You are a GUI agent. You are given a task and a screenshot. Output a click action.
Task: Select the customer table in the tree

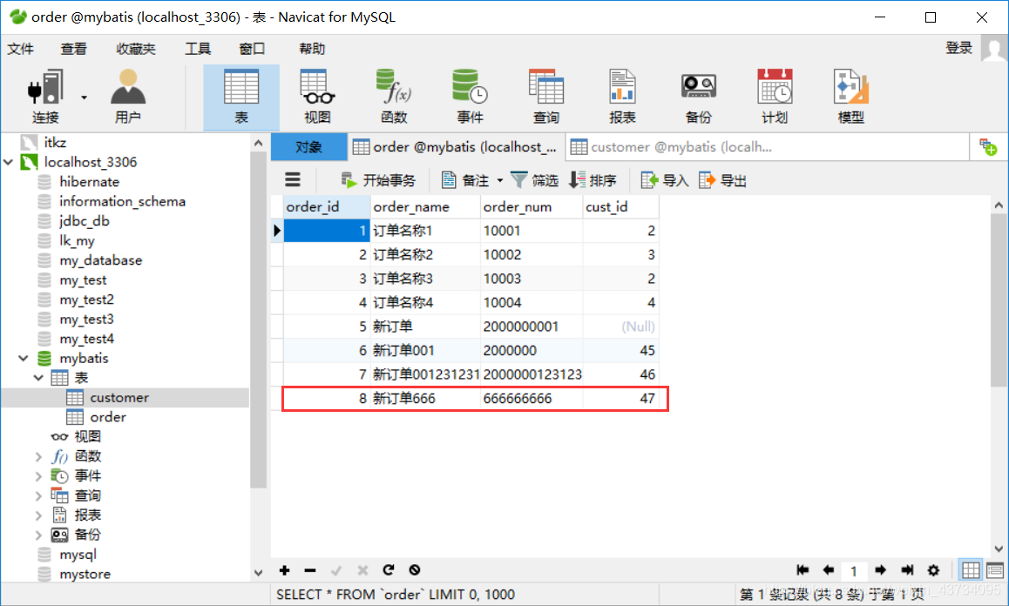pyautogui.click(x=119, y=398)
